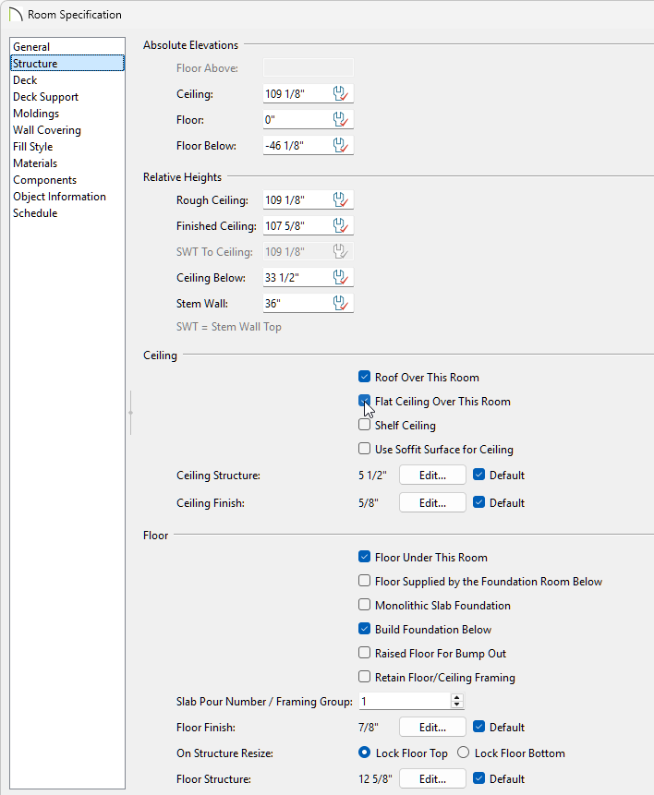Go to the Schedule panel
Viewport: 654px width, 795px height.
(67, 213)
